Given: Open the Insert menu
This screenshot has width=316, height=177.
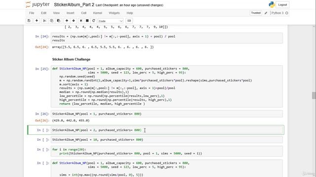Looking at the screenshot, I should 70,13.
